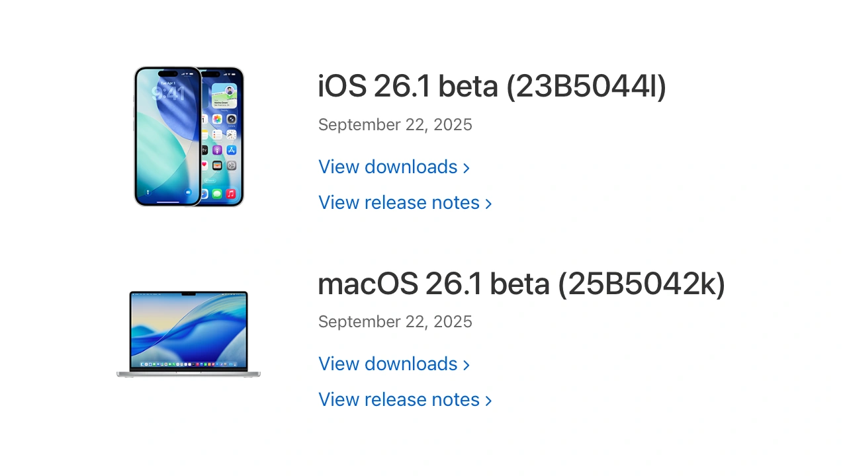Click the Music icon in the iPhone dock
This screenshot has height=476, width=847.
tap(230, 193)
